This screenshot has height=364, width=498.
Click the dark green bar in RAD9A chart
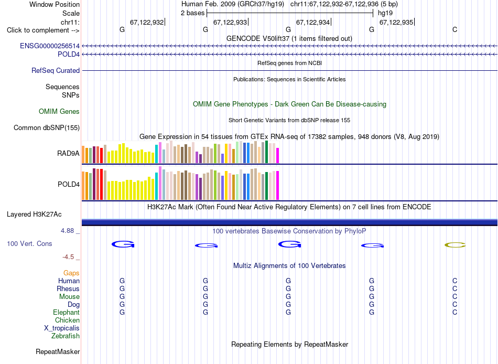267,152
